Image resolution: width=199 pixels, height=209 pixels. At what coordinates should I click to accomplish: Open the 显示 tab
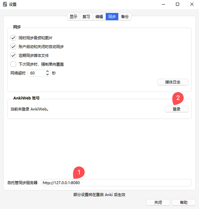click(x=74, y=17)
